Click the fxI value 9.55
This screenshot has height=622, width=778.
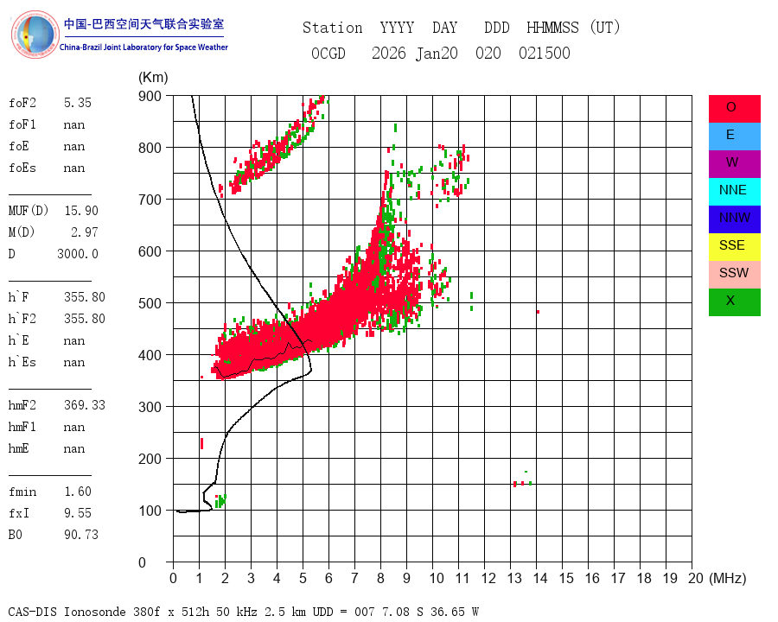[x=78, y=513]
